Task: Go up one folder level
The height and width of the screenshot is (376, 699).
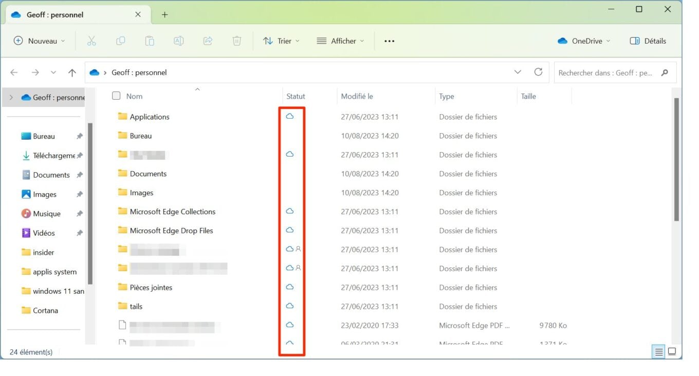Action: click(x=72, y=72)
